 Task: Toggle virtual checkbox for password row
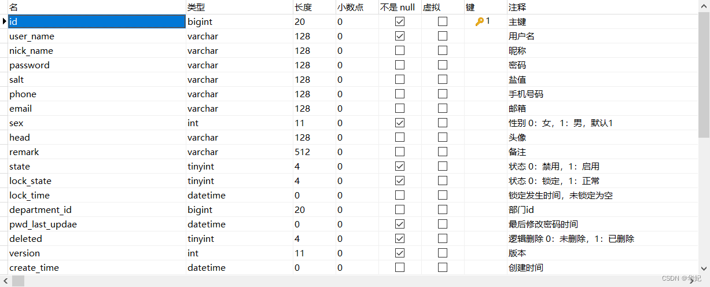click(x=443, y=65)
